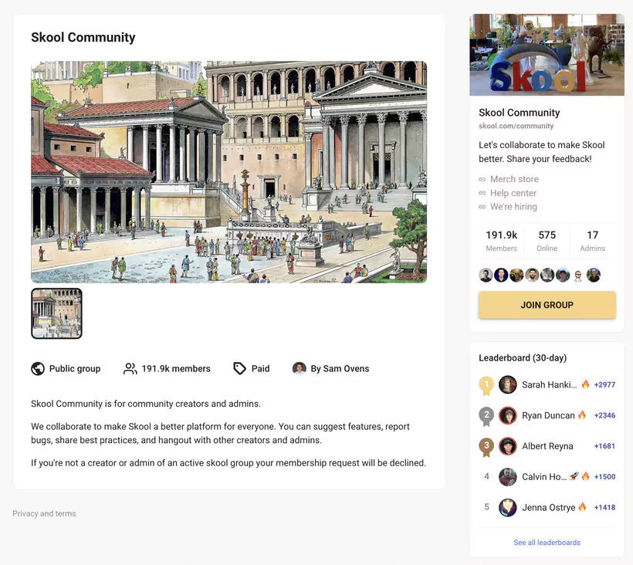Click the skool.com/community URL text
This screenshot has width=633, height=565.
[516, 126]
